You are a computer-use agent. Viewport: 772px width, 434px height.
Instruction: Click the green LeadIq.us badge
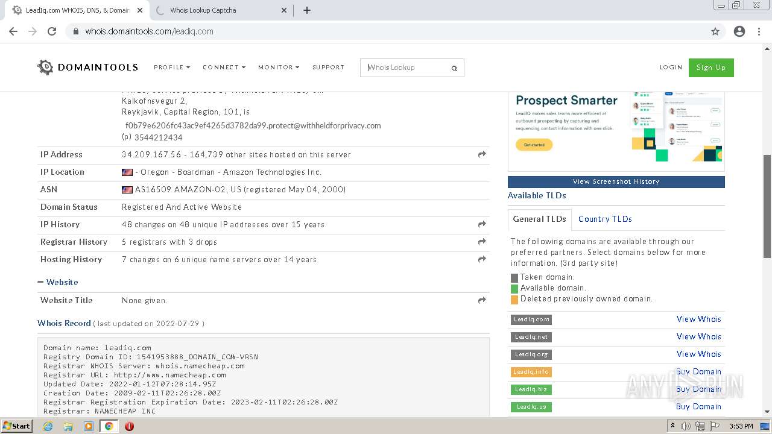point(531,407)
